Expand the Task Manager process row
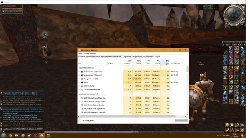 80,90
